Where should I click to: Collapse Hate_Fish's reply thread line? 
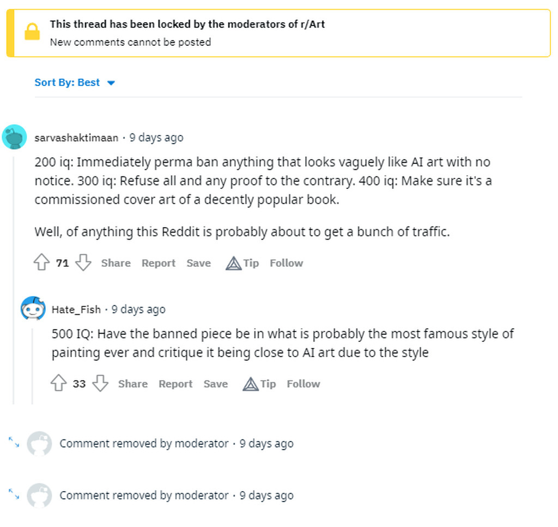tap(32, 366)
